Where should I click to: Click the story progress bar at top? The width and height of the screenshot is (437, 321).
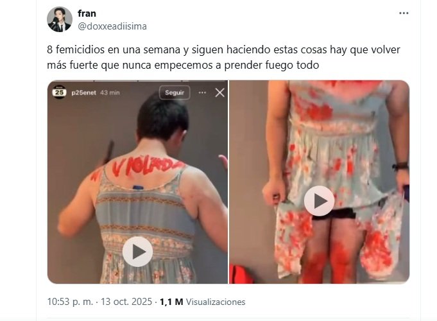point(138,81)
